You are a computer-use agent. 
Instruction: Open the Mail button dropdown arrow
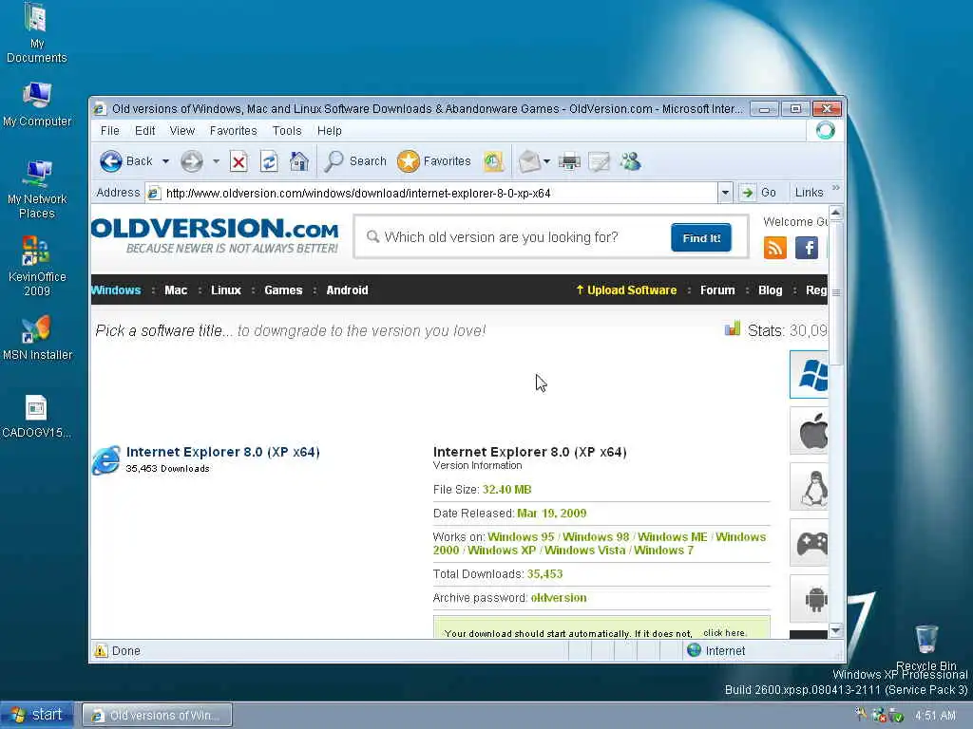tap(546, 161)
